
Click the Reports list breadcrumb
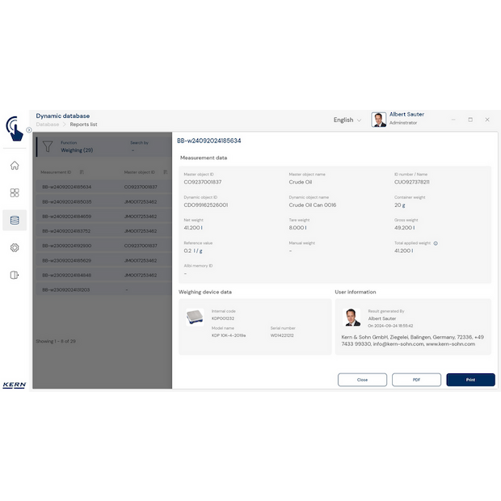point(83,124)
